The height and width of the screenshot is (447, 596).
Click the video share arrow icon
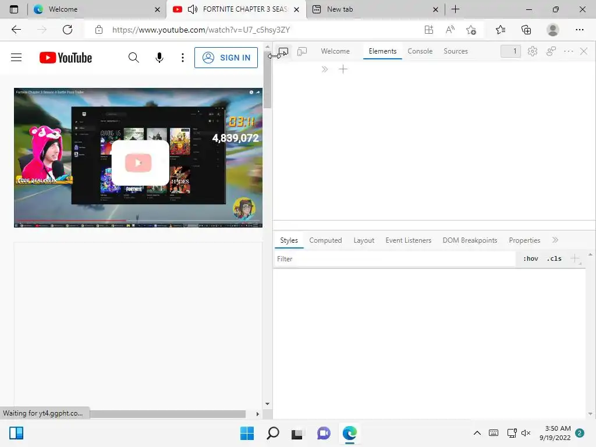[x=258, y=92]
